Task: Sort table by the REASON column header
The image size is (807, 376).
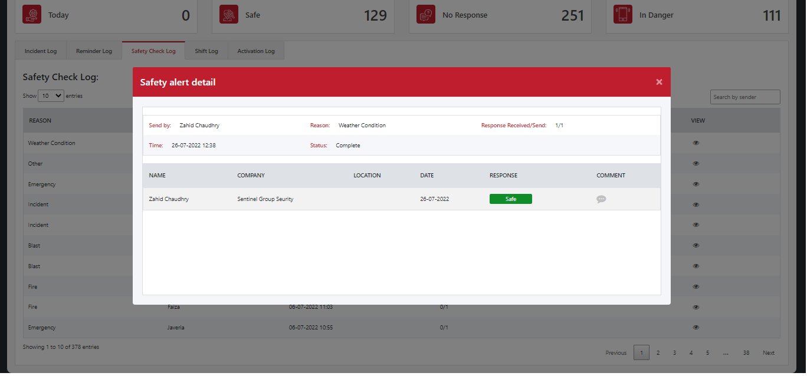Action: click(40, 121)
